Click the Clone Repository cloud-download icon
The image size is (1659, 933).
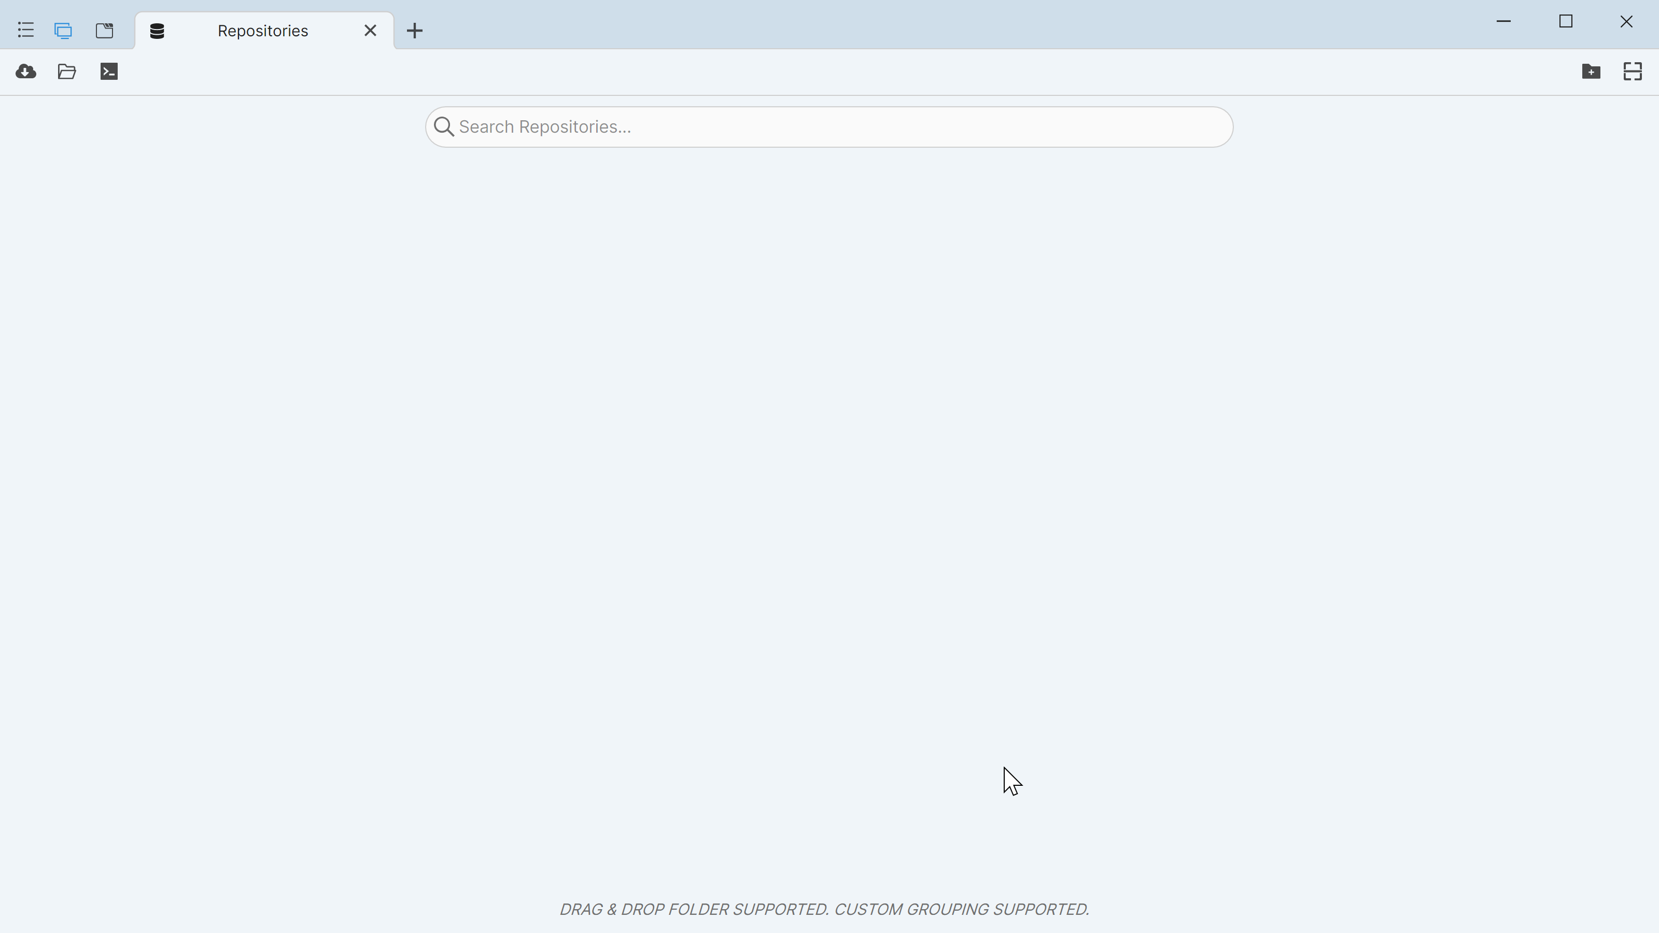coord(26,72)
